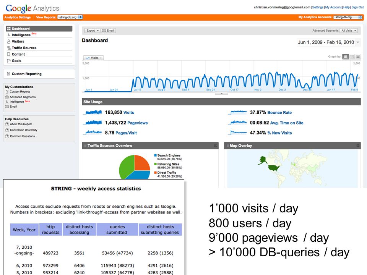Collapse graph using arrow below chart
Image resolution: width=367 pixels, height=275 pixels.
221,94
